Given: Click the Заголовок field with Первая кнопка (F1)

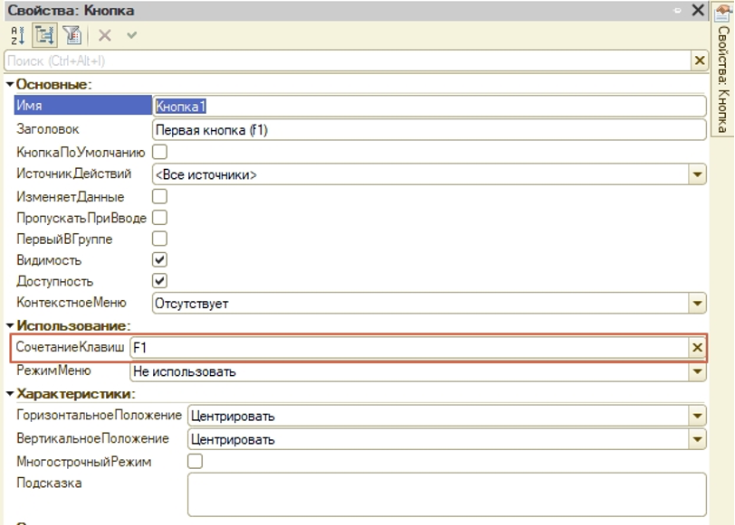Looking at the screenshot, I should tap(429, 129).
